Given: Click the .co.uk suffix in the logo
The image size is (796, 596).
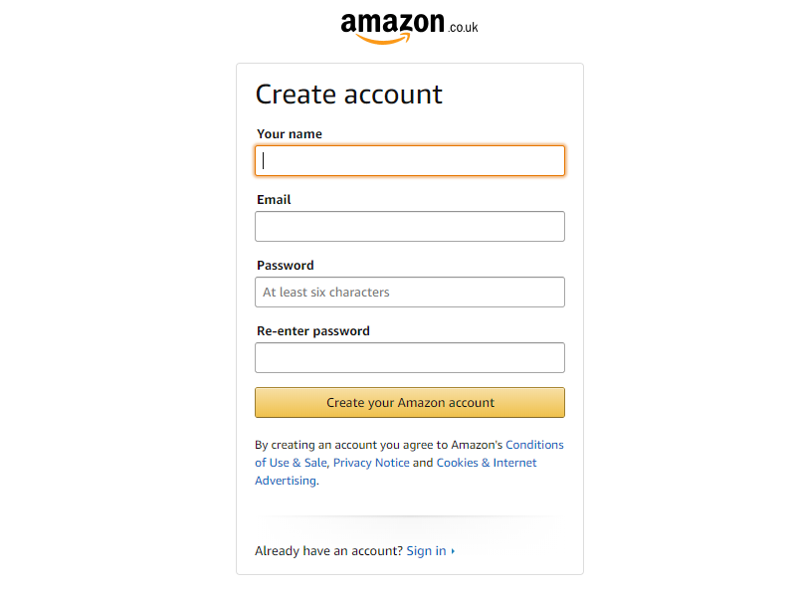Looking at the screenshot, I should tap(463, 27).
